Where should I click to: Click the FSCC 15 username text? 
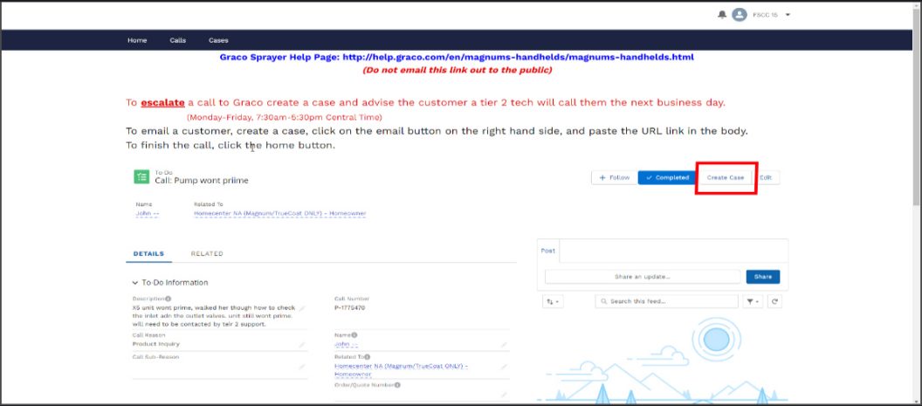765,16
